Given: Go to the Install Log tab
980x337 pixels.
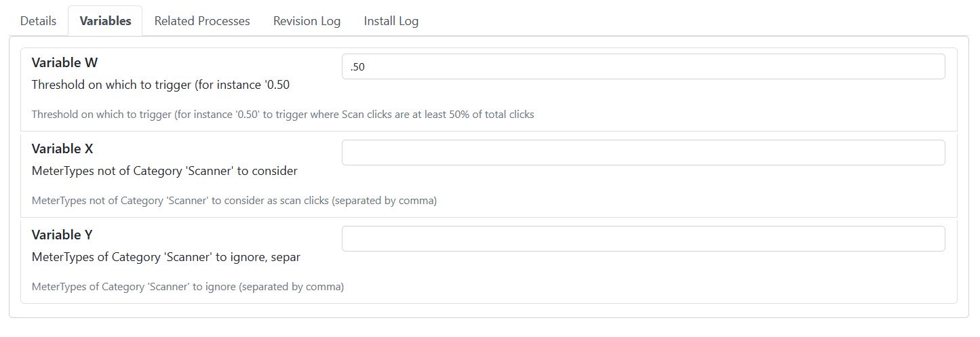Looking at the screenshot, I should [x=391, y=21].
